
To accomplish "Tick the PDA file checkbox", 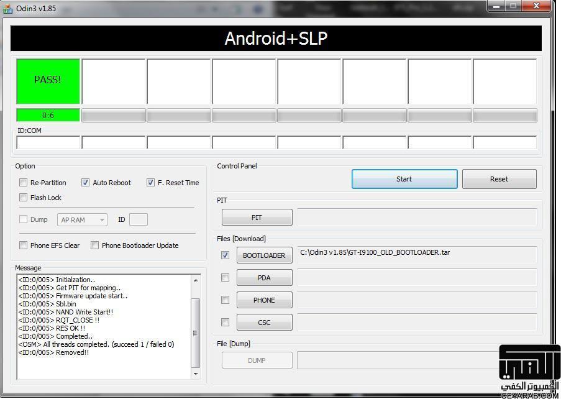I will click(x=225, y=278).
